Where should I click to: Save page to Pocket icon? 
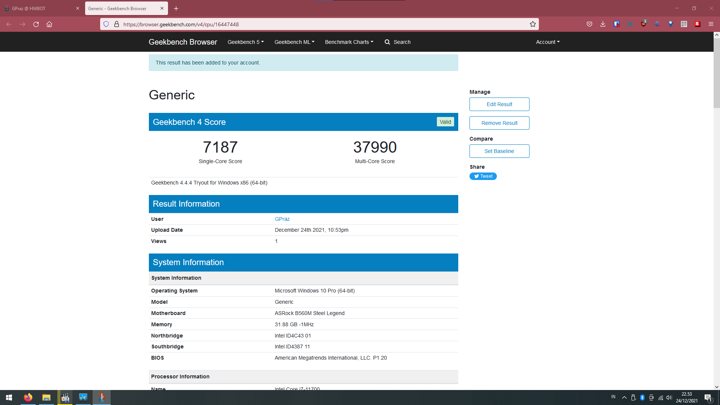click(x=589, y=24)
